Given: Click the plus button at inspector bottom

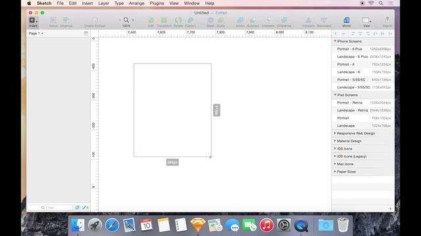Looking at the screenshot, I should (390, 208).
